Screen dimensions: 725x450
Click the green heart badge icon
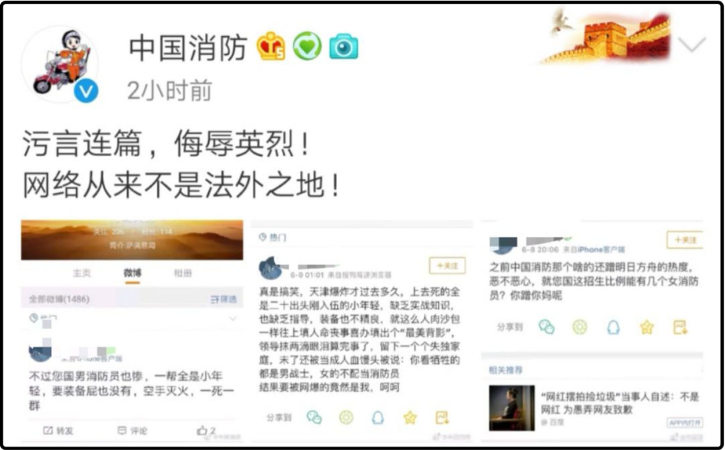307,46
